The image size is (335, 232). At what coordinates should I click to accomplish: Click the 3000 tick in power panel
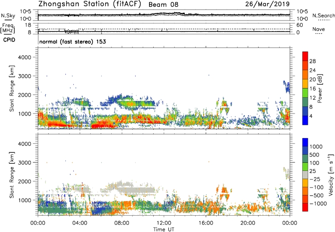click(24, 76)
